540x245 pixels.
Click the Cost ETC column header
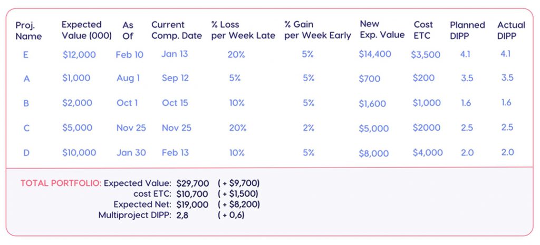coord(423,30)
